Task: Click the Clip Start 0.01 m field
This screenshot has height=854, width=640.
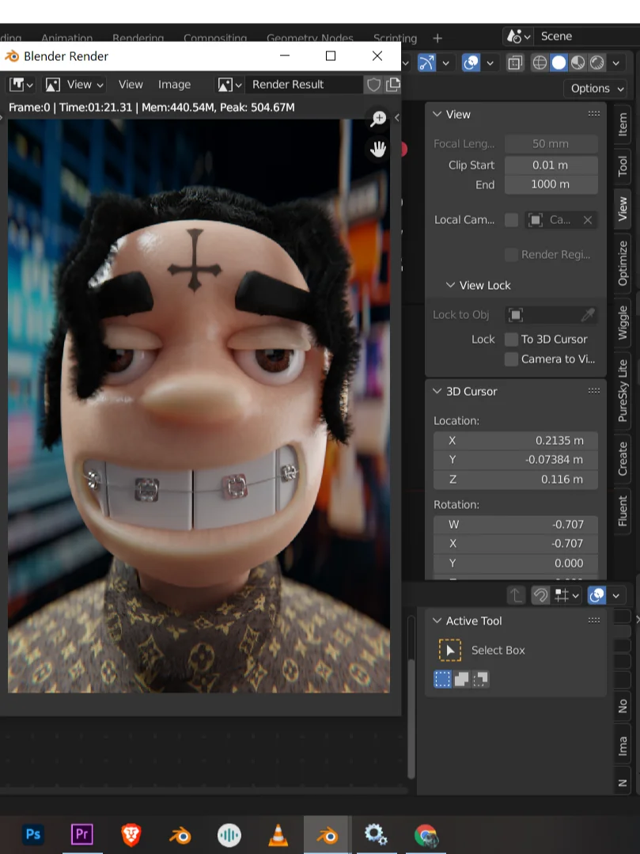Action: (x=551, y=165)
